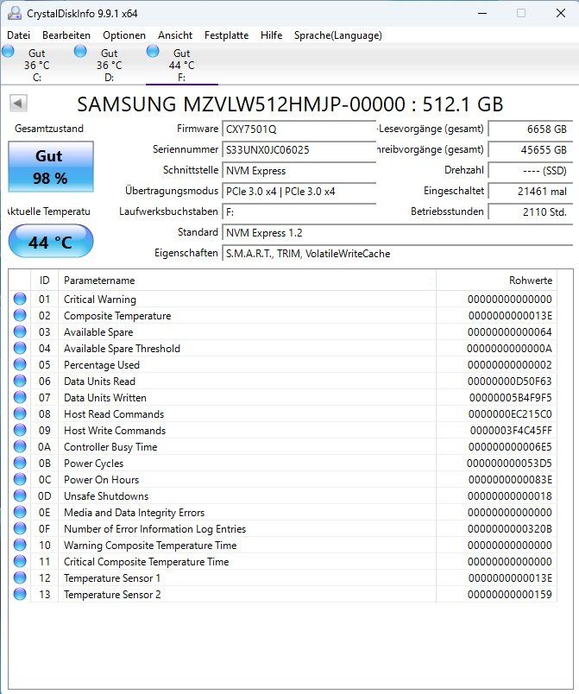Viewport: 579px width, 694px height.
Task: Click status icon for Error Information Log Entries row
Action: 20,528
